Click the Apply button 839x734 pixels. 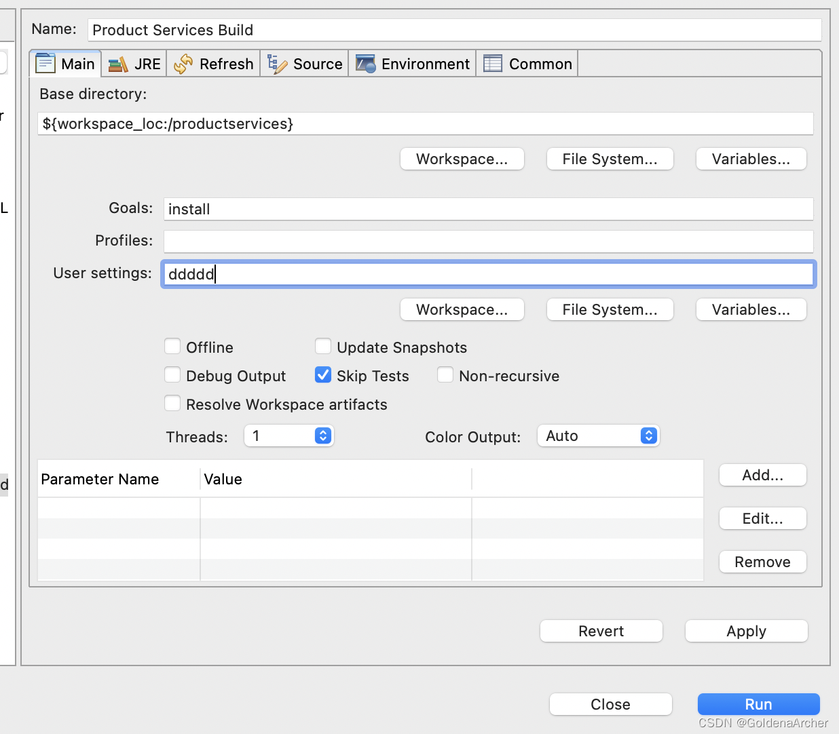tap(746, 631)
